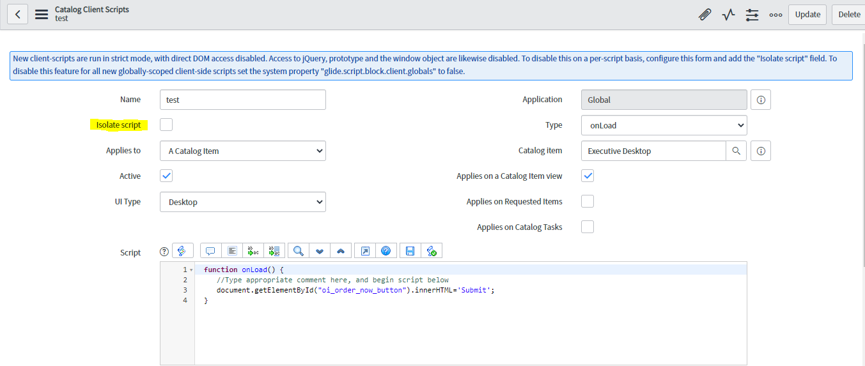Click script line 3 with document.getElementById
The width and height of the screenshot is (865, 366).
click(356, 290)
